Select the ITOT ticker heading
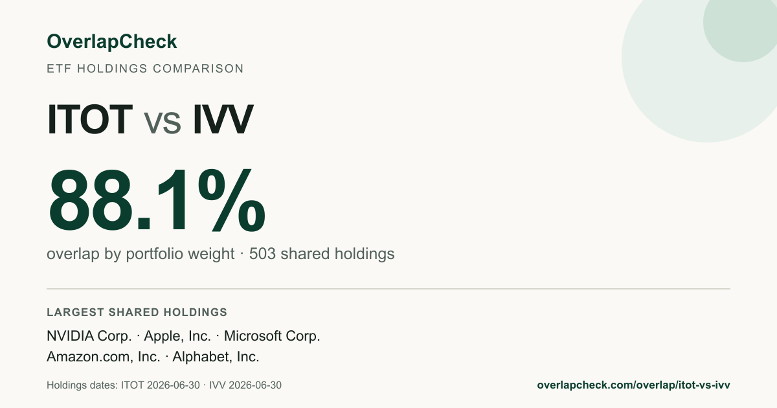Viewport: 777px width, 408px height. (89, 120)
